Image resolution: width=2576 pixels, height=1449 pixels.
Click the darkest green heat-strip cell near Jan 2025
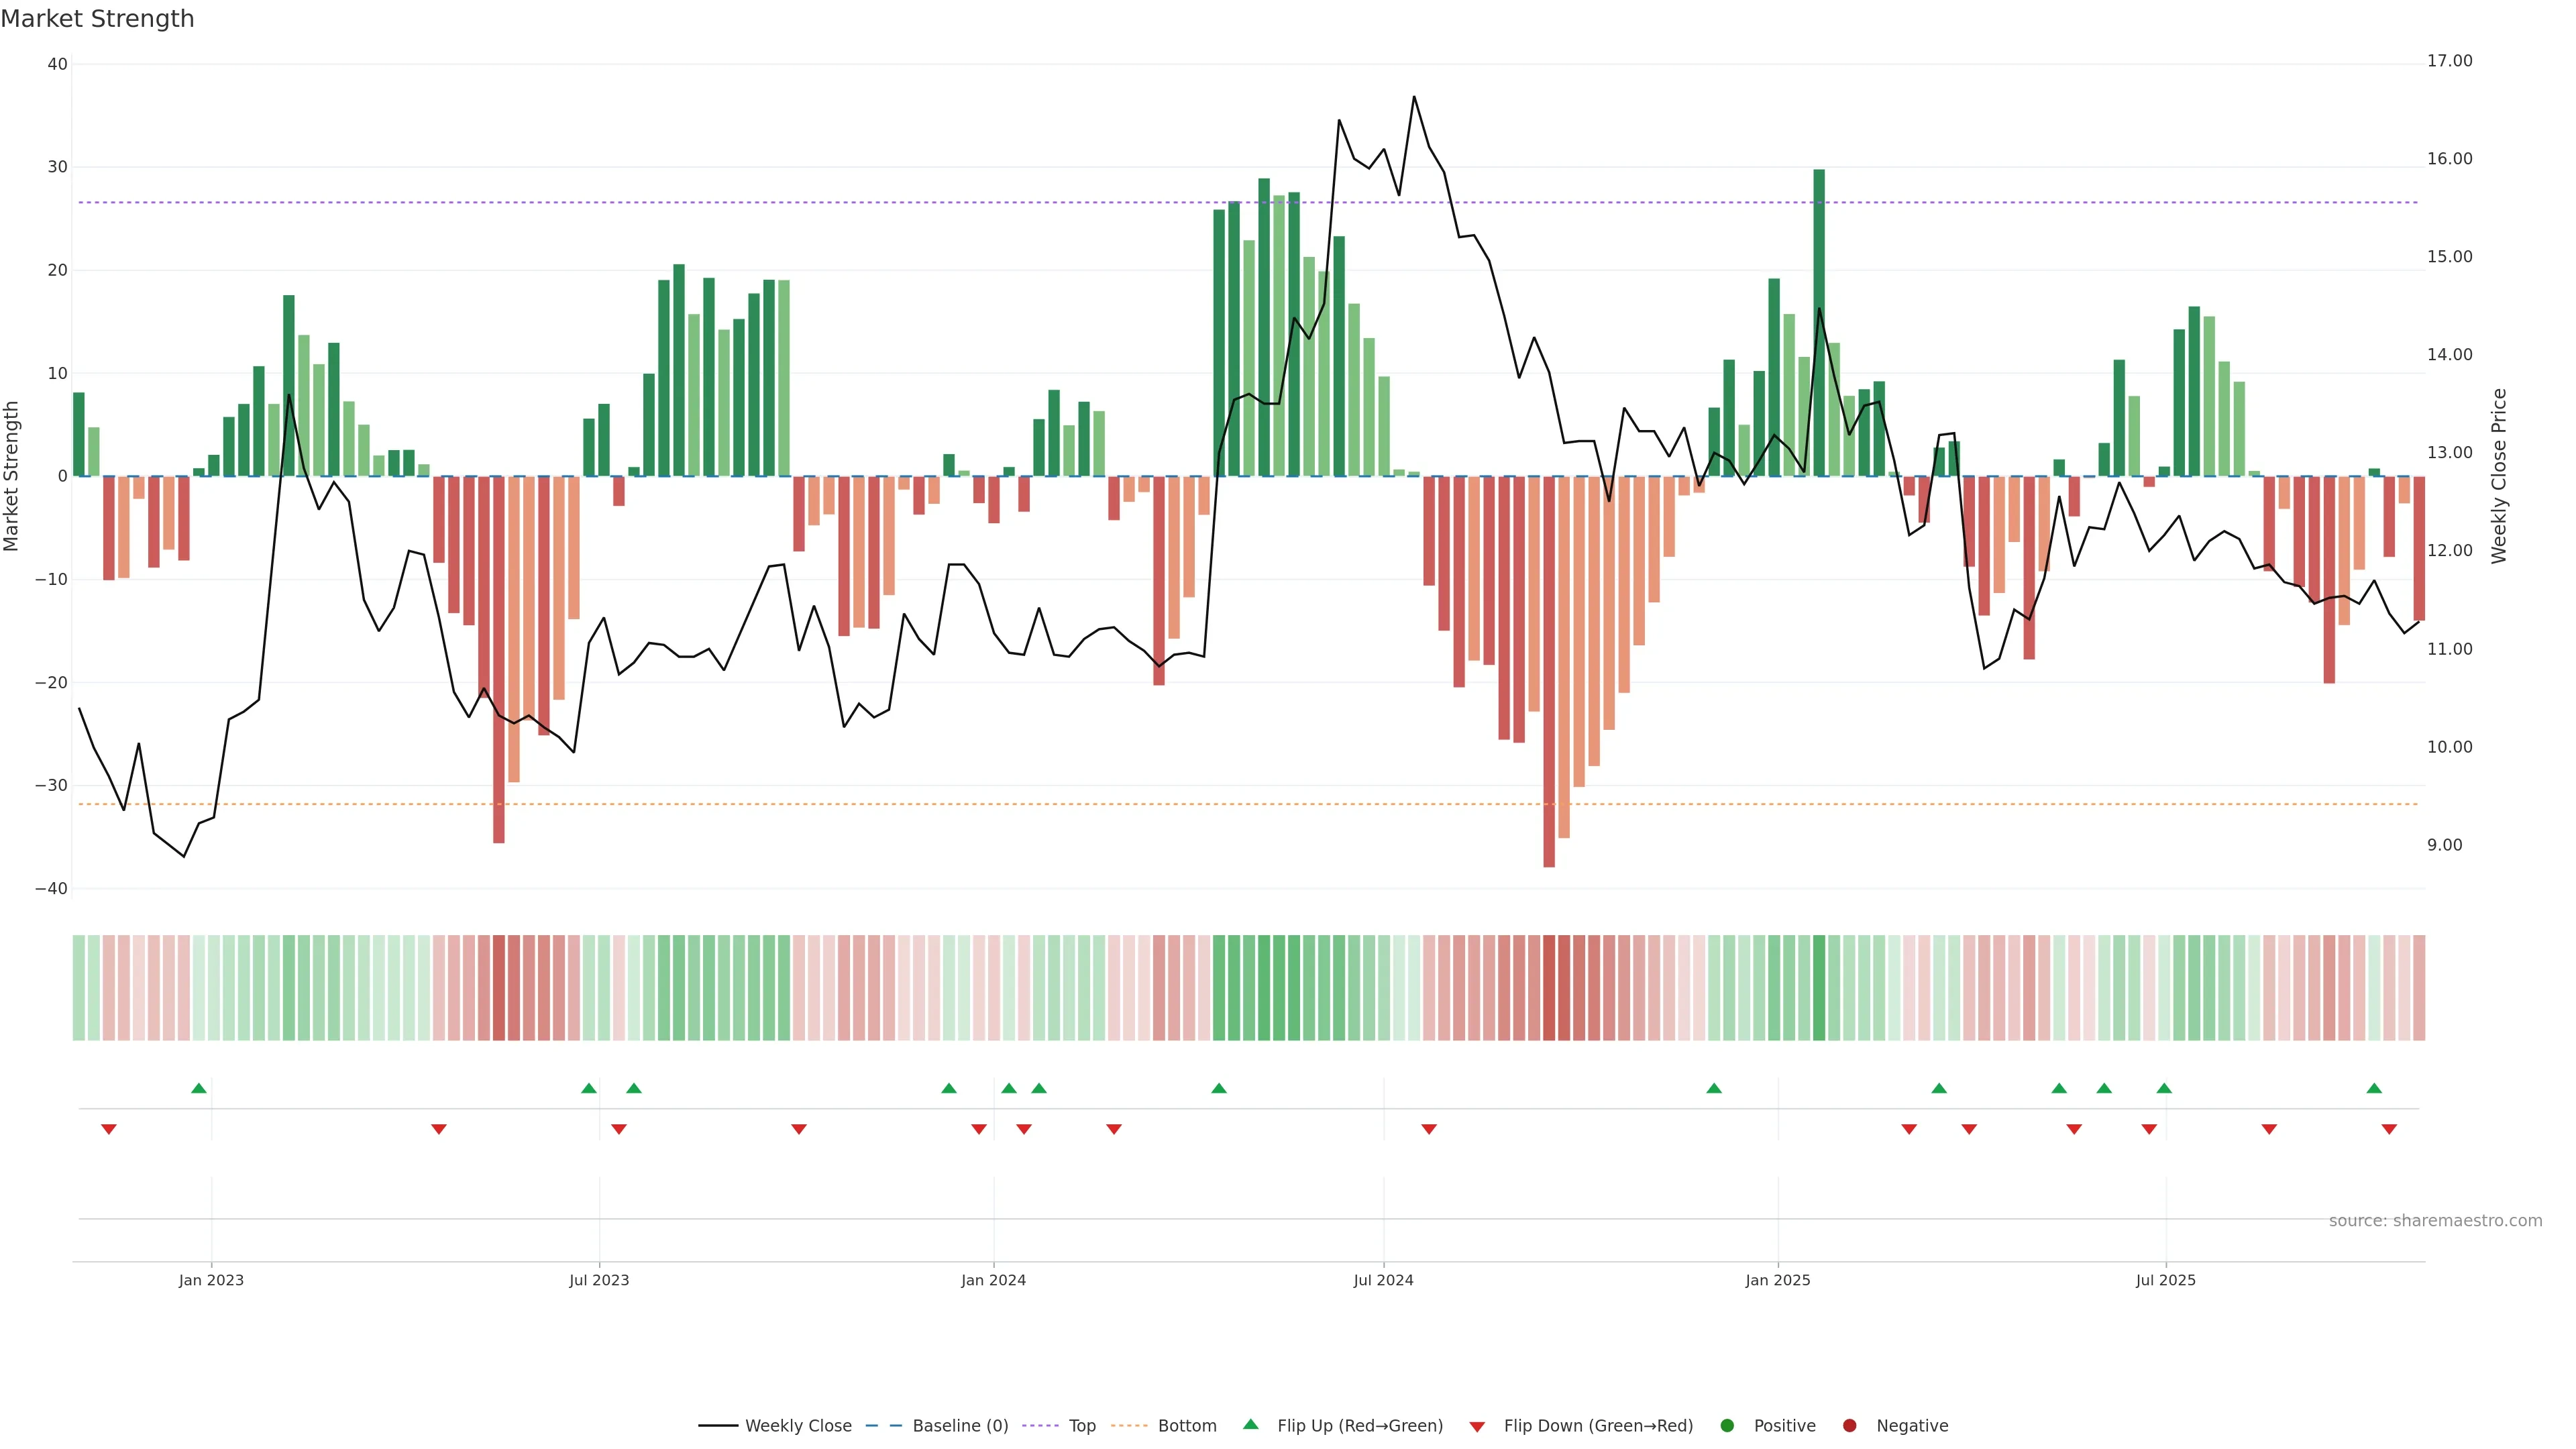click(x=1819, y=988)
